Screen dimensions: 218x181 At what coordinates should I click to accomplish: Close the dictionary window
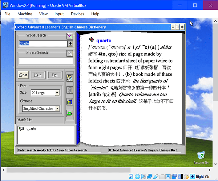point(182,27)
